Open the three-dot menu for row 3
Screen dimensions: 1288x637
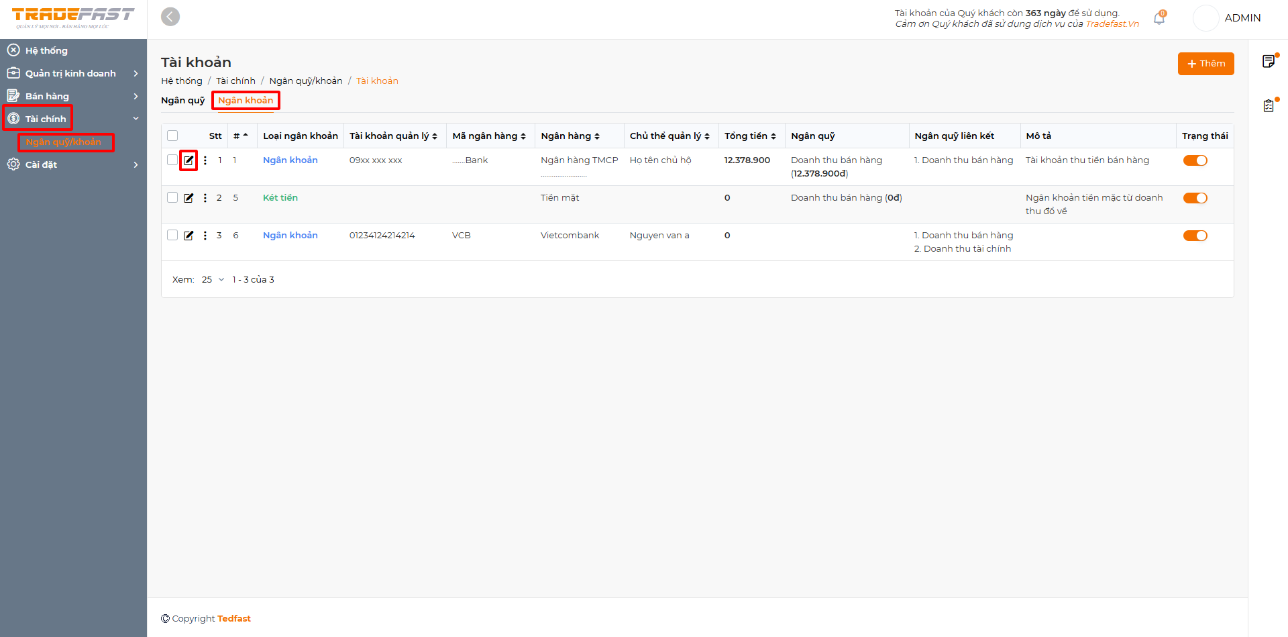coord(205,236)
